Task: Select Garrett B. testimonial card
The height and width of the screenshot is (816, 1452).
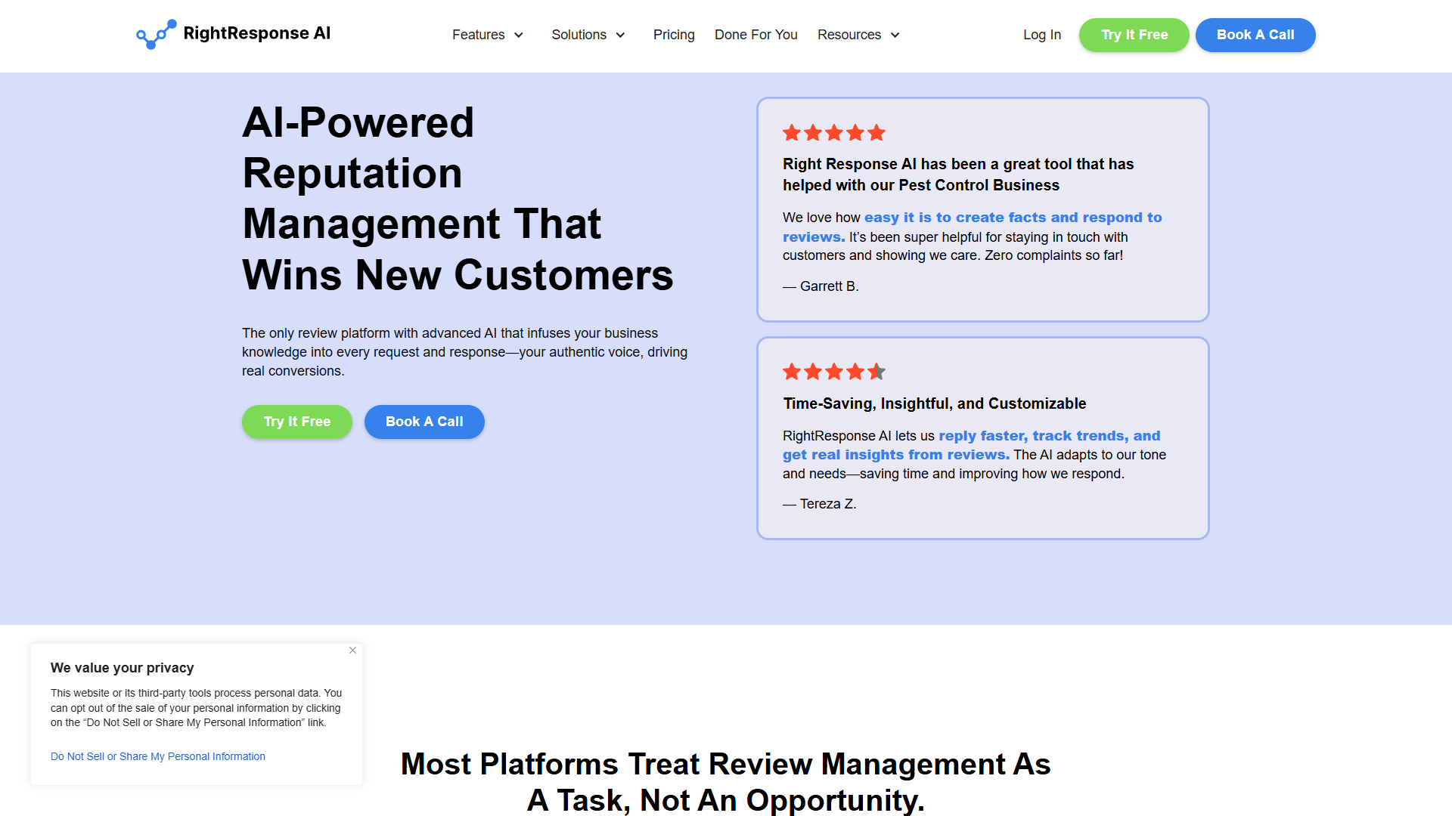Action: (983, 209)
